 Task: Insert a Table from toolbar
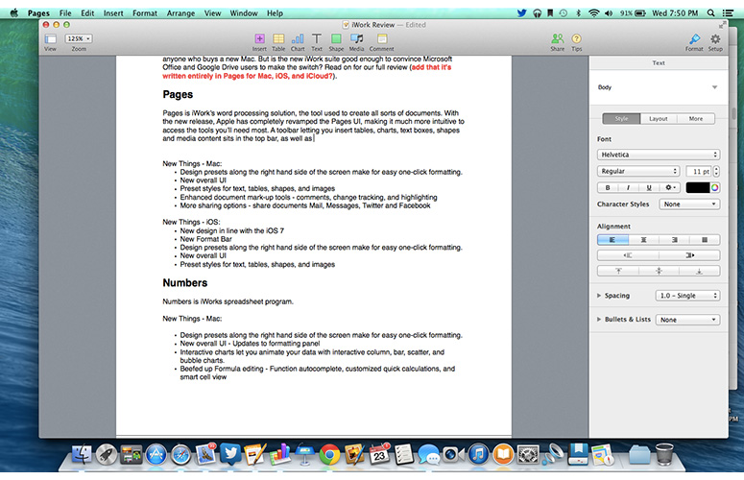[x=278, y=41]
